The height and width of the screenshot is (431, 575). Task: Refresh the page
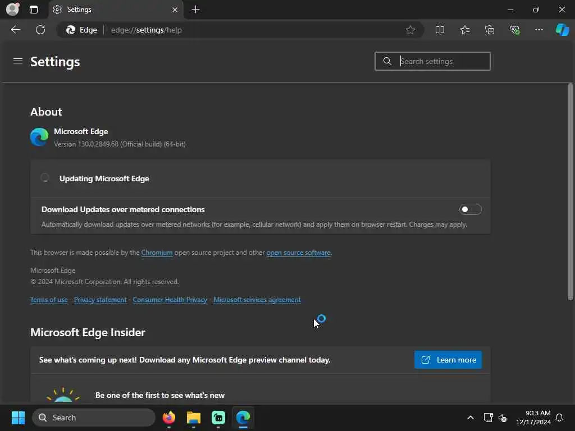tap(40, 30)
